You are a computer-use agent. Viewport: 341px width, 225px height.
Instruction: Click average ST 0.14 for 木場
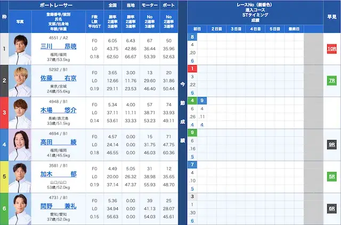click(x=94, y=120)
